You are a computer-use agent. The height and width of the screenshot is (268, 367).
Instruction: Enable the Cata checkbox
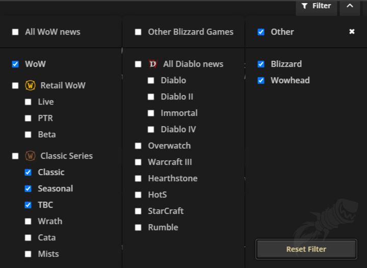[x=28, y=238]
